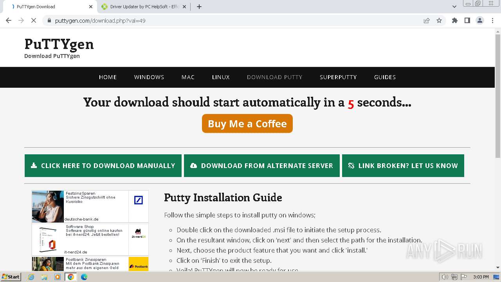Click the browser forward arrow
Viewport: 501px width, 282px height.
click(21, 20)
